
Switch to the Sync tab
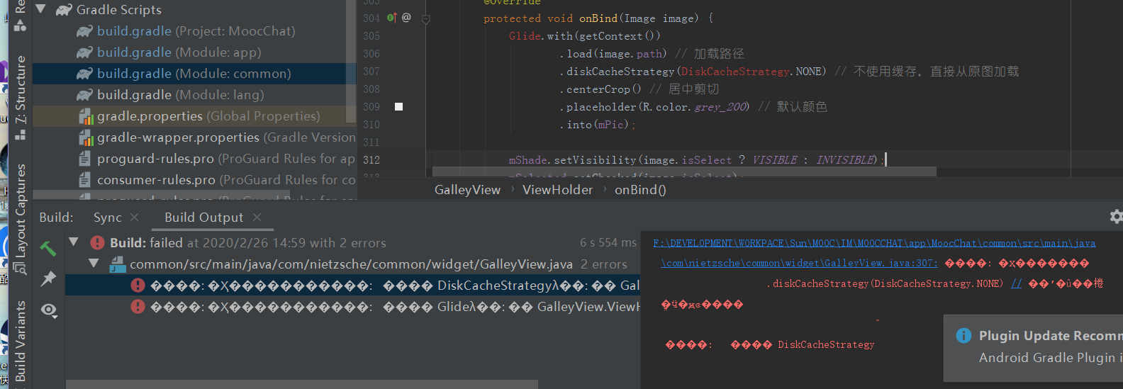107,218
